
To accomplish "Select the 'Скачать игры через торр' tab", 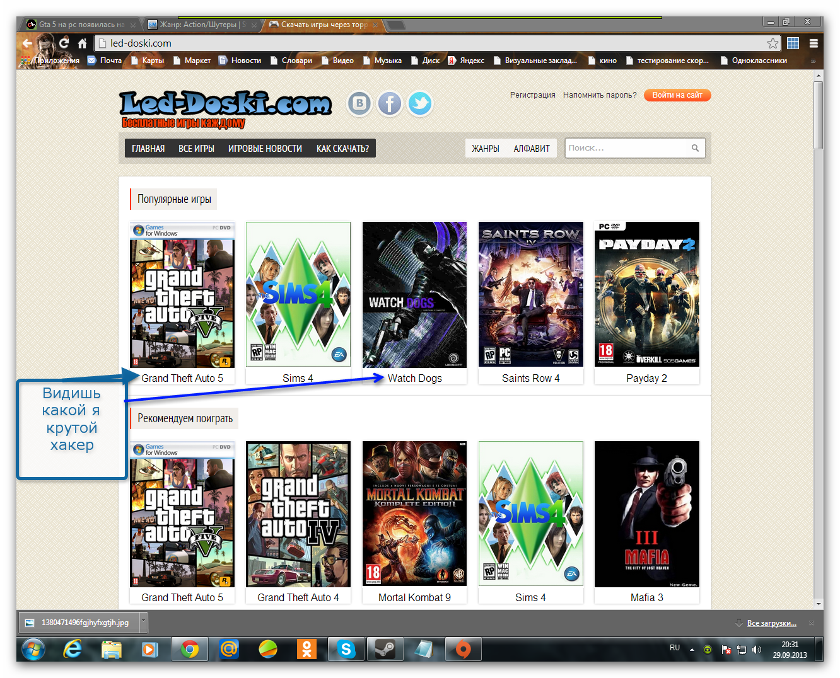I will [323, 25].
